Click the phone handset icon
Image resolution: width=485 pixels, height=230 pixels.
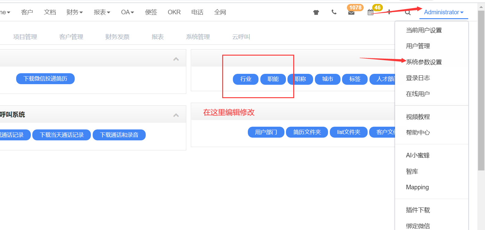[x=334, y=12]
